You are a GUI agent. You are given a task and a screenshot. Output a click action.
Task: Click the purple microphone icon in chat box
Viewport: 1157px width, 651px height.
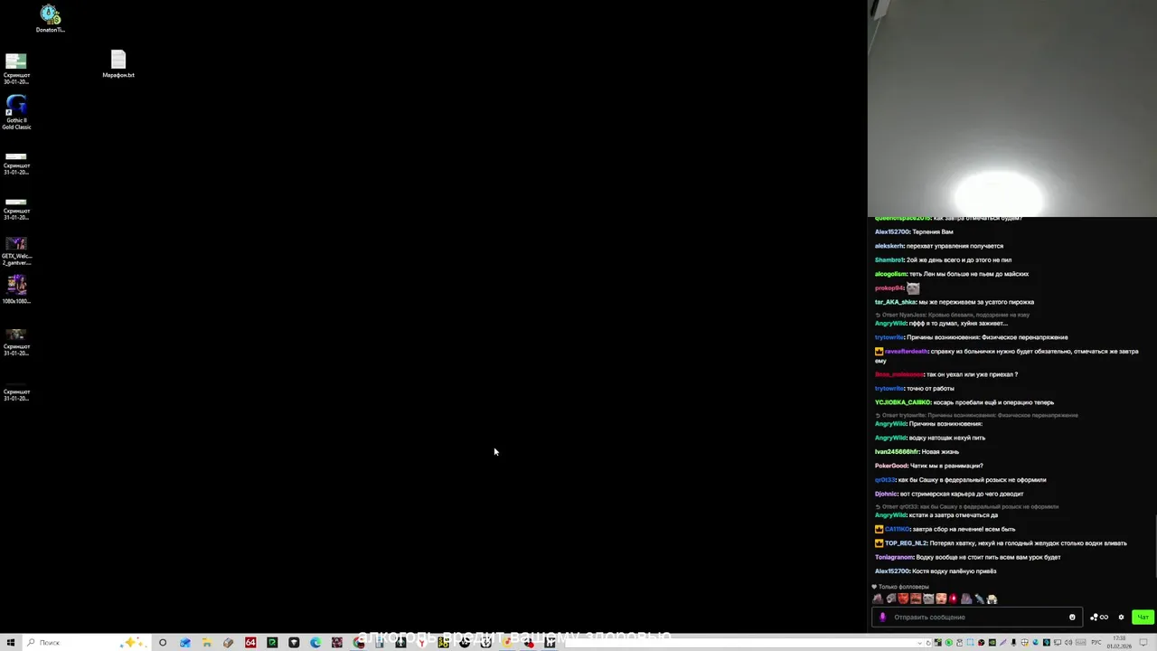pos(882,618)
